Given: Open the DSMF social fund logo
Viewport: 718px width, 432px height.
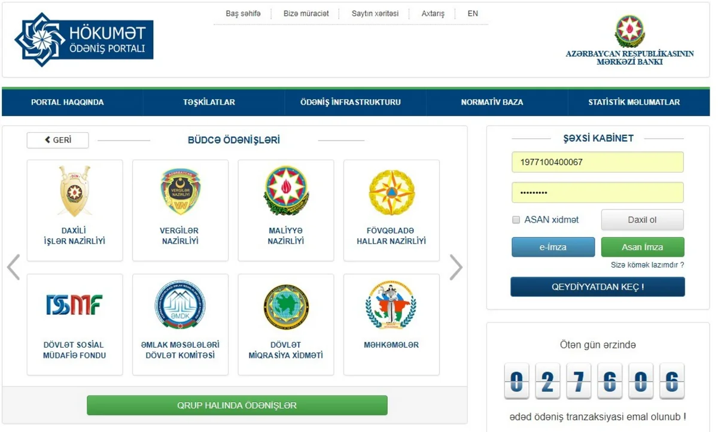Looking at the screenshot, I should (75, 305).
